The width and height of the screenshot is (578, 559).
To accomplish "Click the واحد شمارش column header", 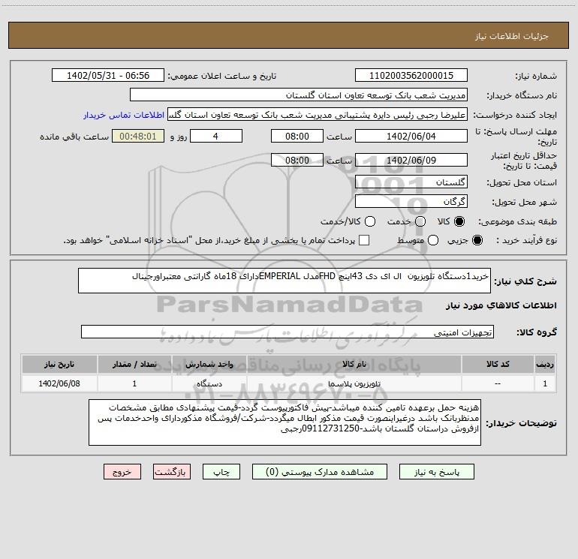I will pyautogui.click(x=209, y=364).
